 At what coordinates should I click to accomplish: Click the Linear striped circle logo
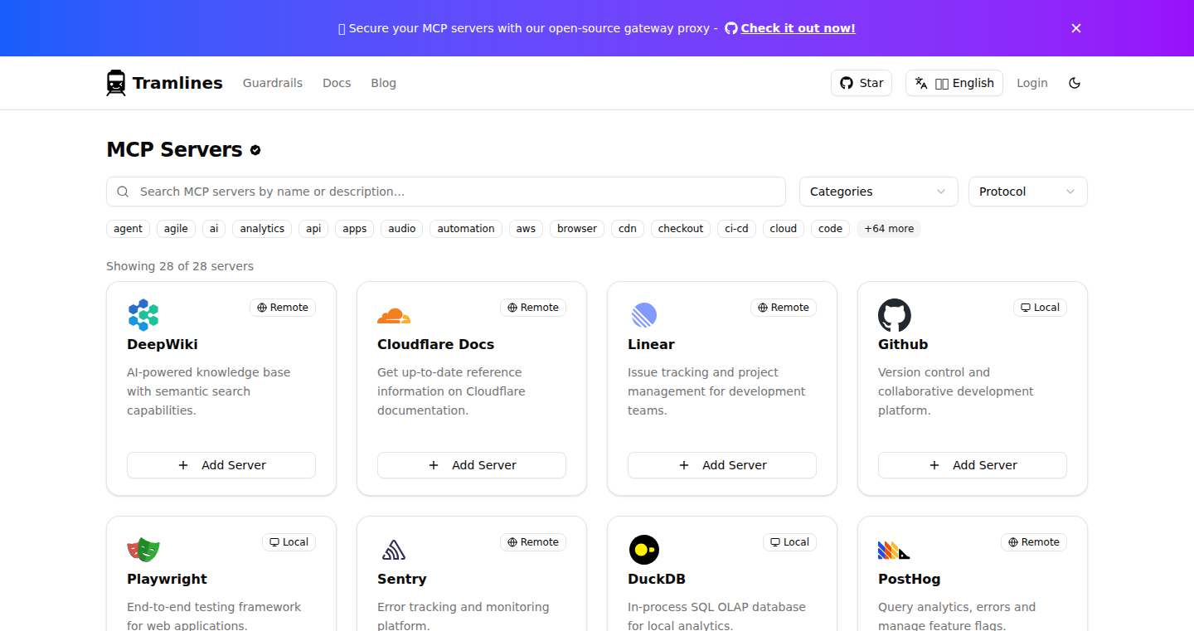click(x=644, y=315)
